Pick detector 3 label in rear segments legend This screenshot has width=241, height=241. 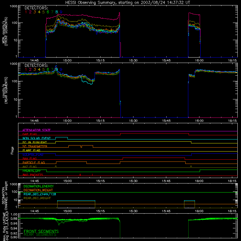35,70
